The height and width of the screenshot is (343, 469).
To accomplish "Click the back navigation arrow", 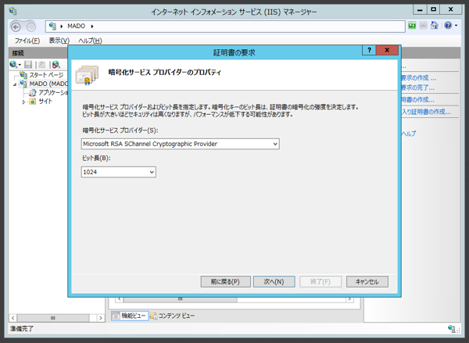I will (16, 27).
